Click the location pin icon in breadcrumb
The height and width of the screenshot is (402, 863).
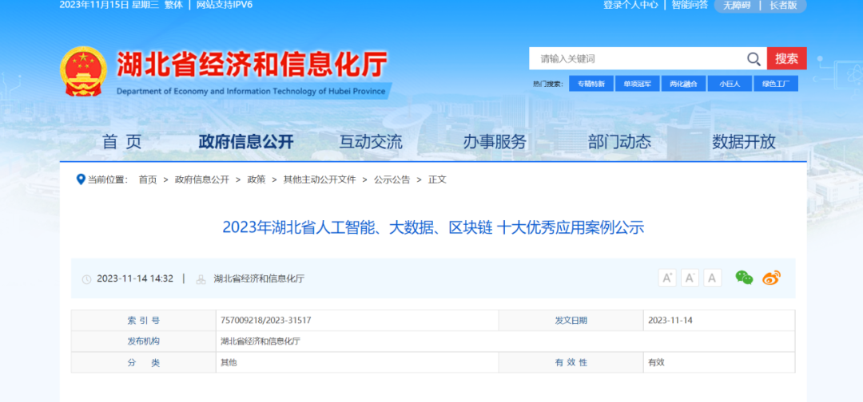(x=80, y=179)
